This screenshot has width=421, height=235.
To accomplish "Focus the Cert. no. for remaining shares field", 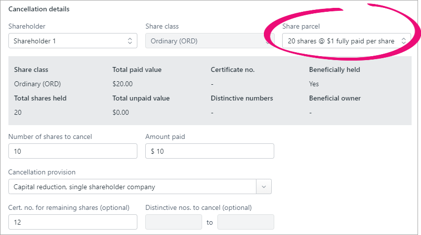I will pyautogui.click(x=73, y=222).
